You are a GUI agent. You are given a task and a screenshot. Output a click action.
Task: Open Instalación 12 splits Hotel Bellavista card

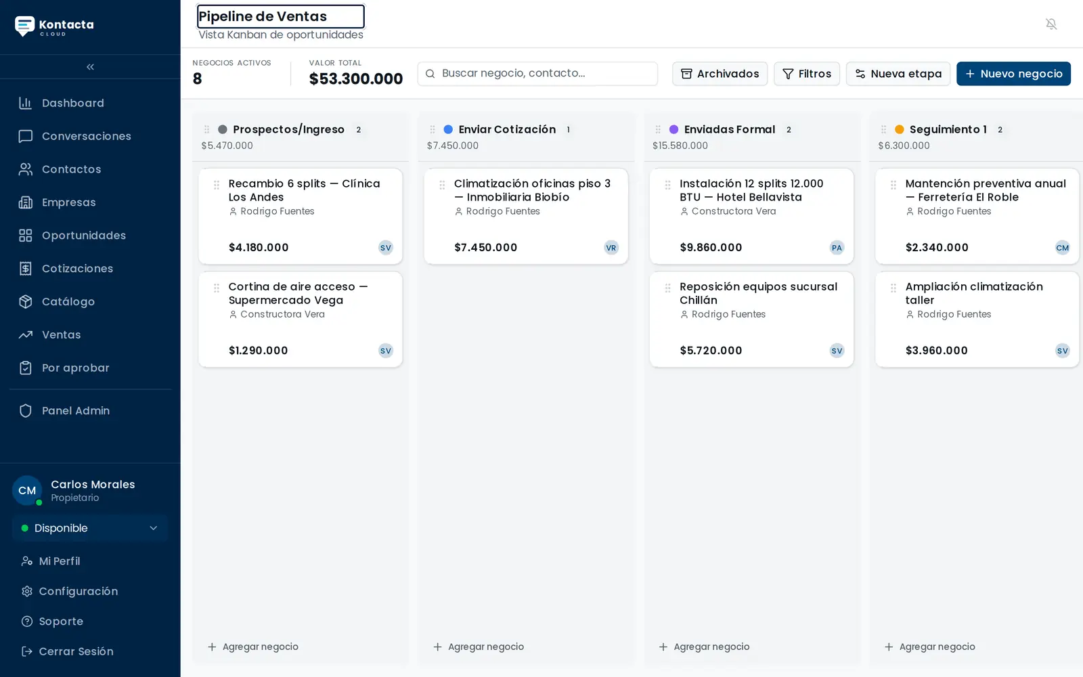coord(751,216)
